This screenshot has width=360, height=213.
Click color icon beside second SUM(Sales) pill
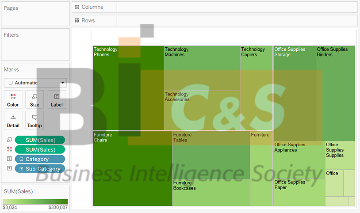9,150
